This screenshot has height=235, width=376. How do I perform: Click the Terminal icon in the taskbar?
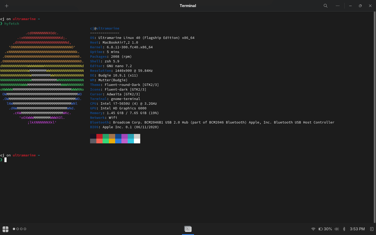188,229
